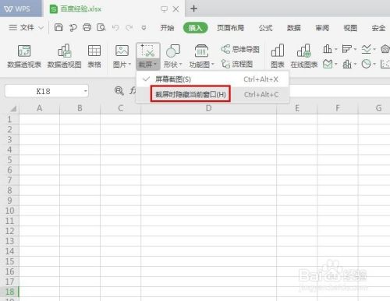Insert a Chart (图表)

278,56
